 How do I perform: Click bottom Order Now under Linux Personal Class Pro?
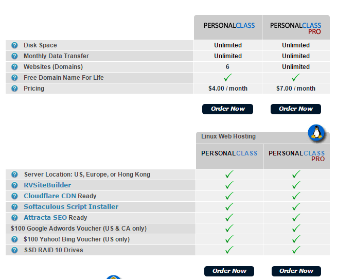(296, 271)
